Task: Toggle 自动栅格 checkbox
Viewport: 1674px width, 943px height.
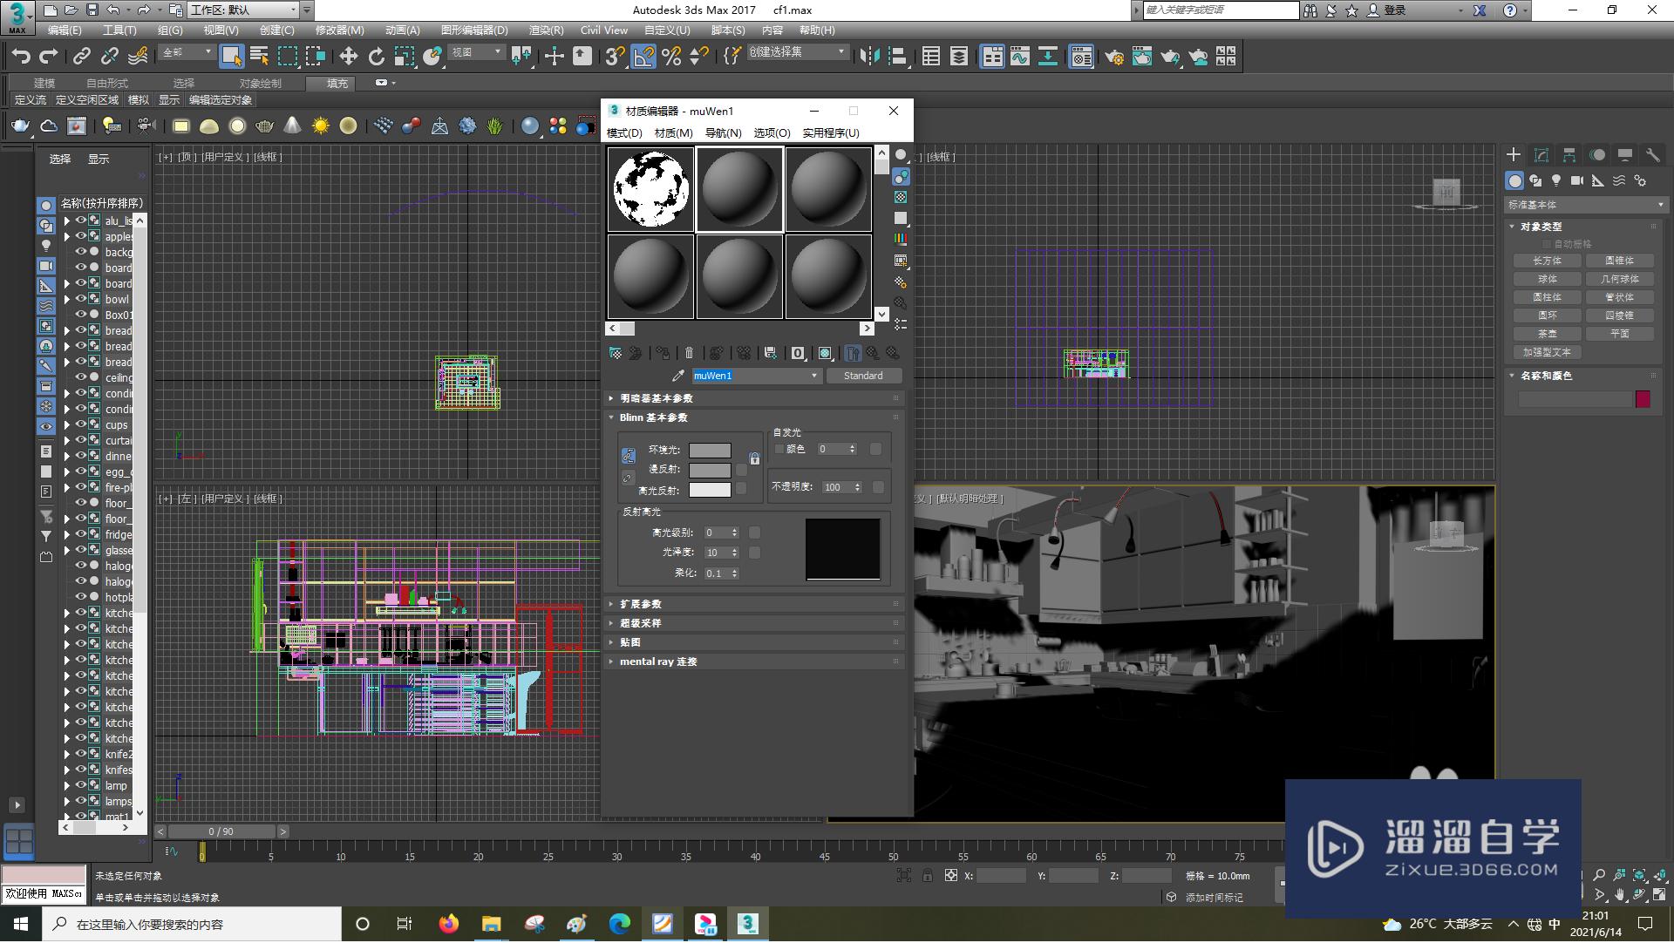Action: (x=1548, y=244)
